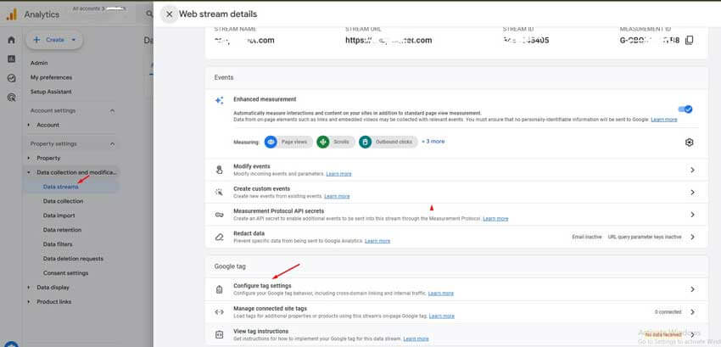Open the Home icon in left rail
Screen dimensions: 721x347
pos(12,40)
